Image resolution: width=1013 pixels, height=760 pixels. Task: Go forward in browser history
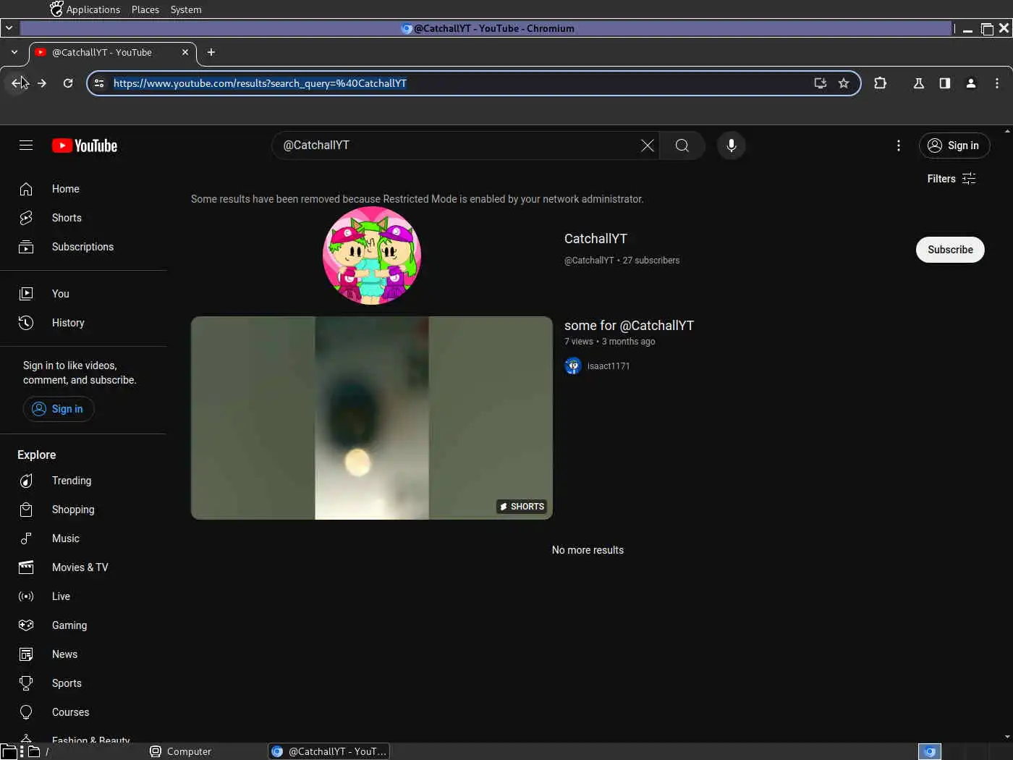pyautogui.click(x=42, y=83)
